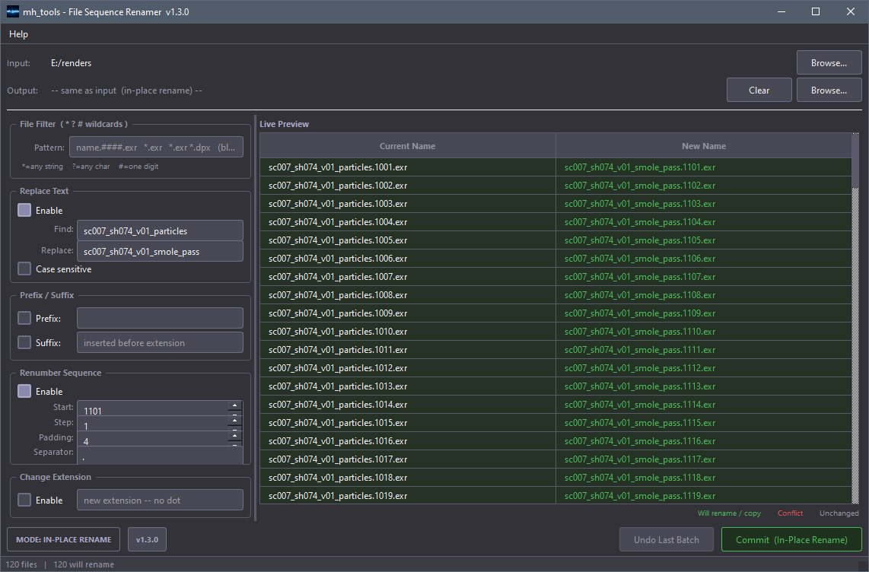Click the Start number field showing 1101

[152, 408]
